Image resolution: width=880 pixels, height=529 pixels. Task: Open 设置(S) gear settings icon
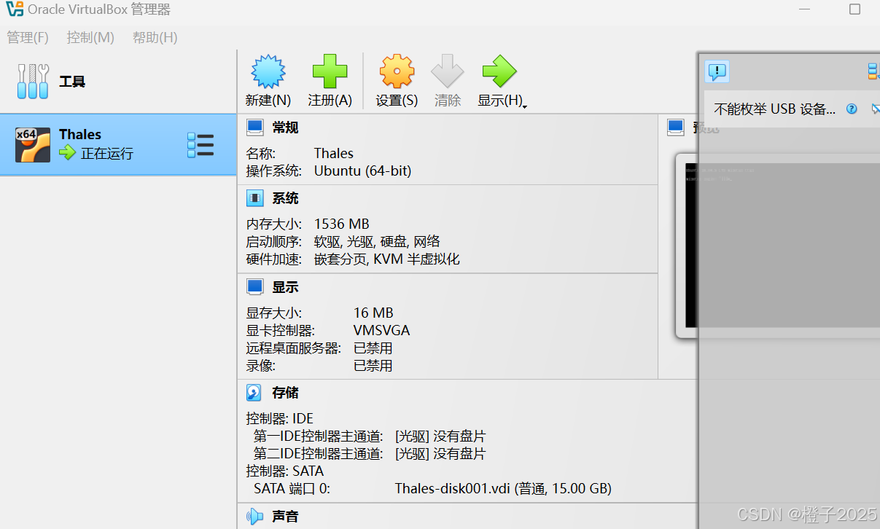coord(397,72)
